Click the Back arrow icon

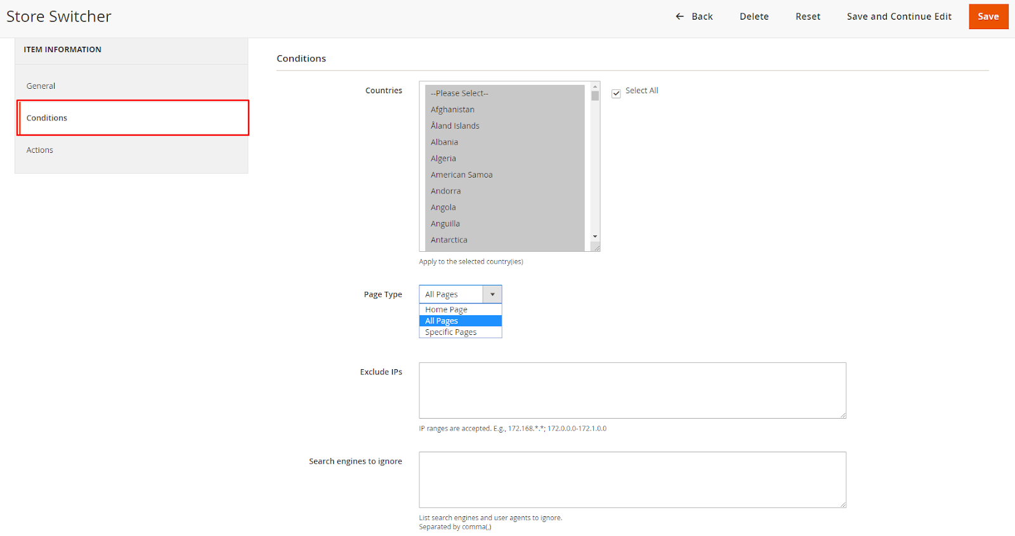(679, 16)
